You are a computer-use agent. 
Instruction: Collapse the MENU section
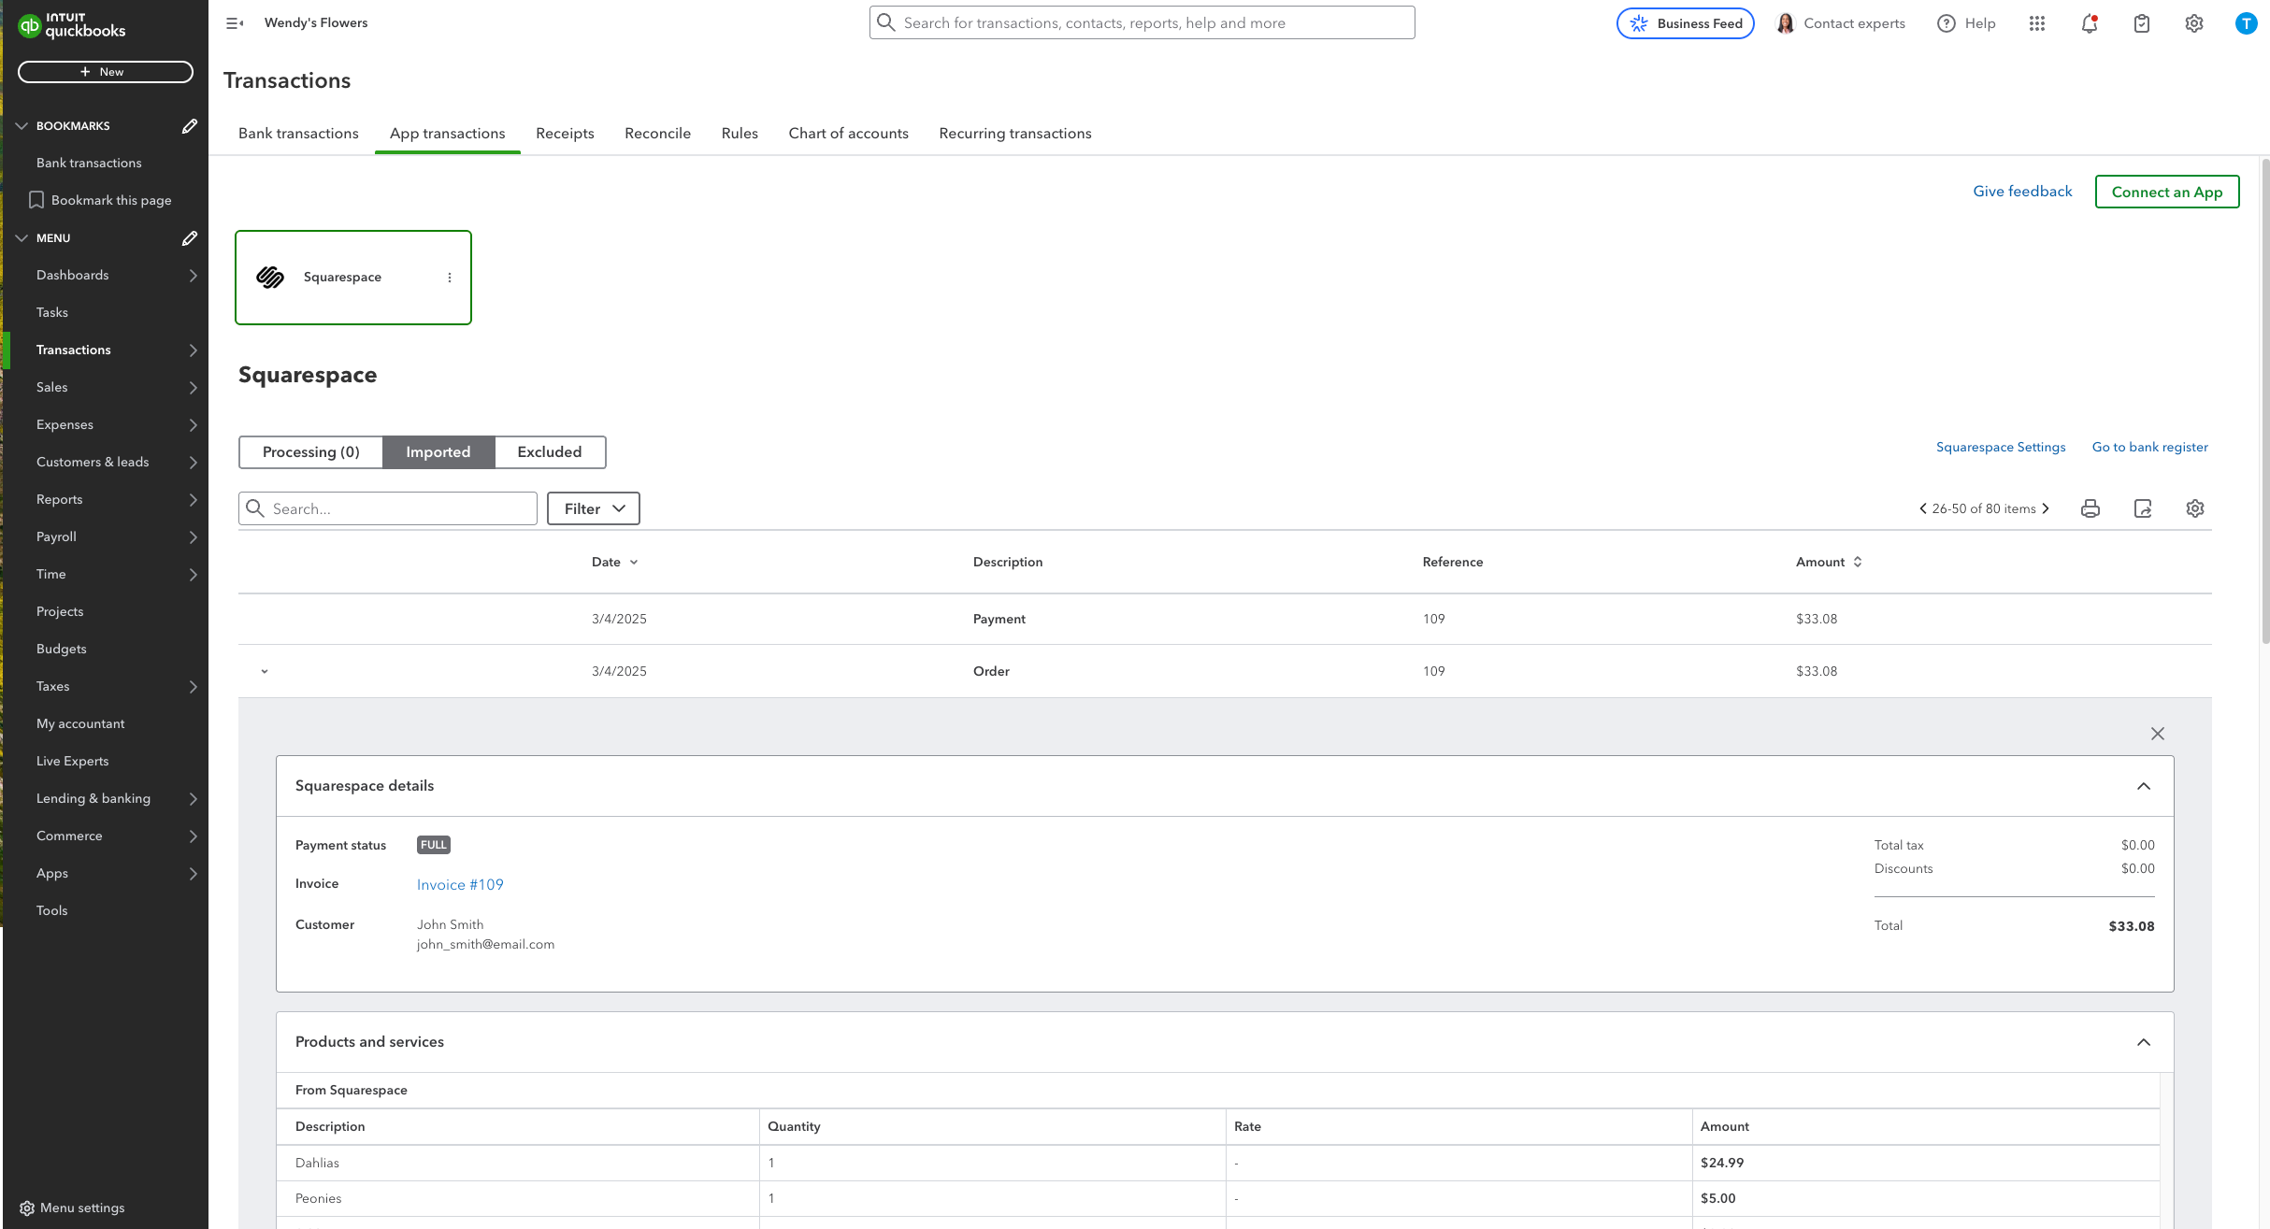click(x=22, y=238)
